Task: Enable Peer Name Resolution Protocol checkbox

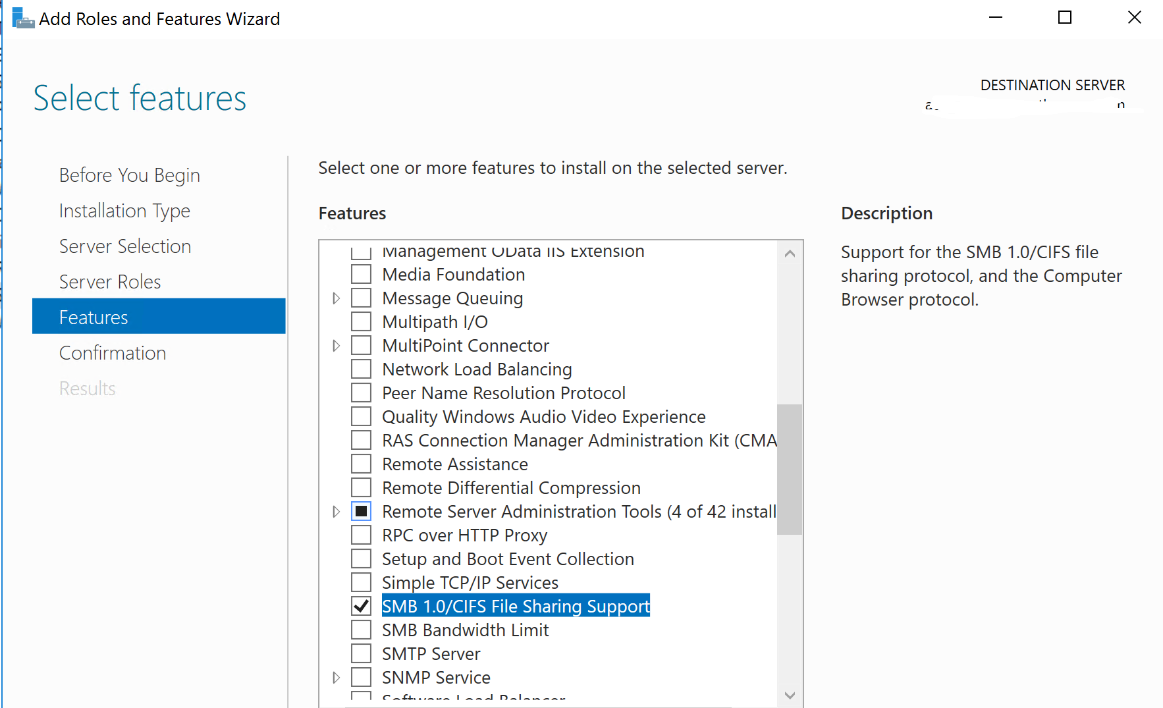Action: (361, 393)
